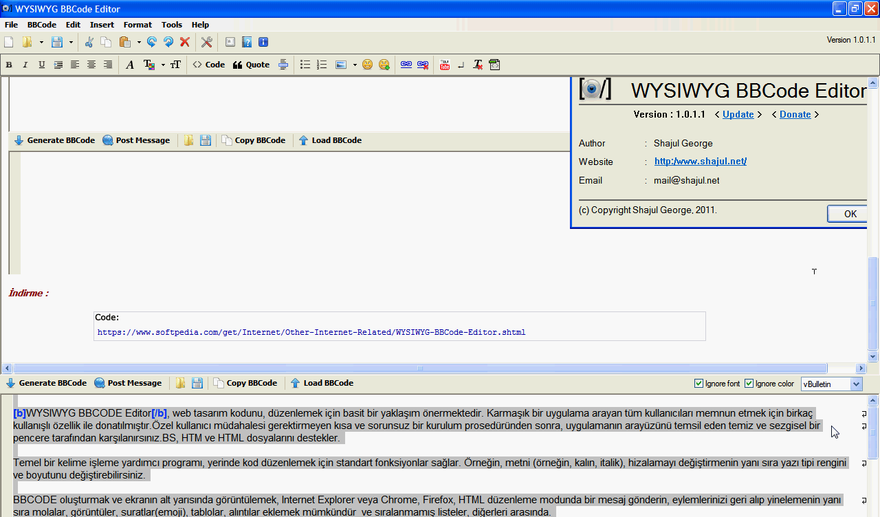Click the clipboard paste icon

pos(125,43)
